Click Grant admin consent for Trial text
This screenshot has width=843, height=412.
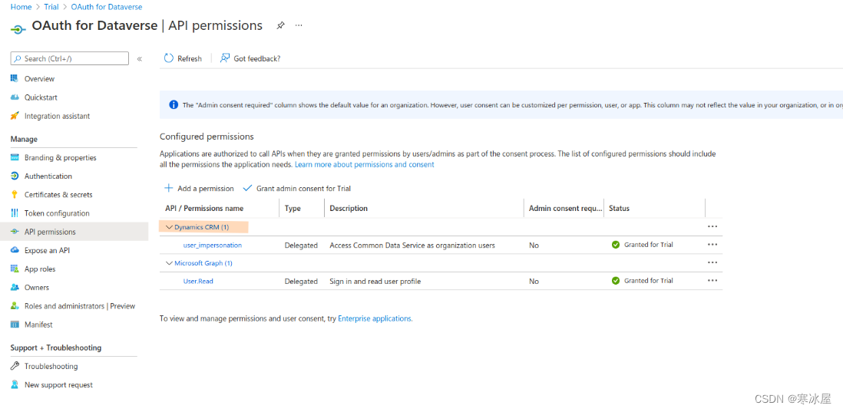pos(303,189)
